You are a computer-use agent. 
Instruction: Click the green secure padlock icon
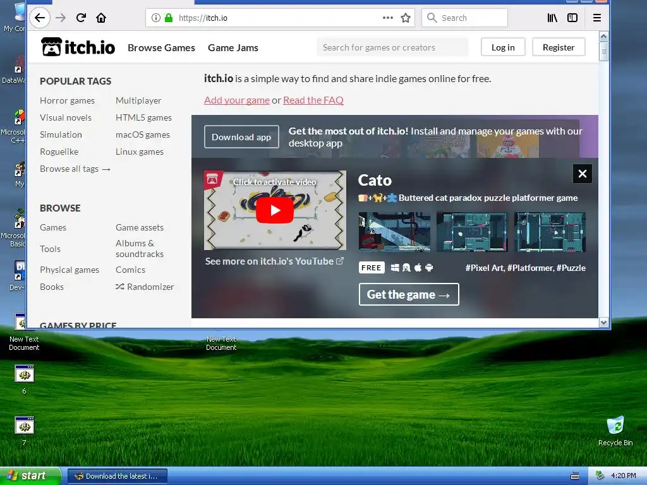(x=168, y=18)
